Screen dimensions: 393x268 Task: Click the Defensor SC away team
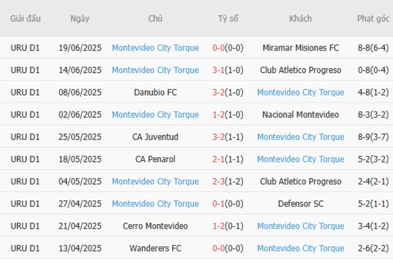(300, 204)
